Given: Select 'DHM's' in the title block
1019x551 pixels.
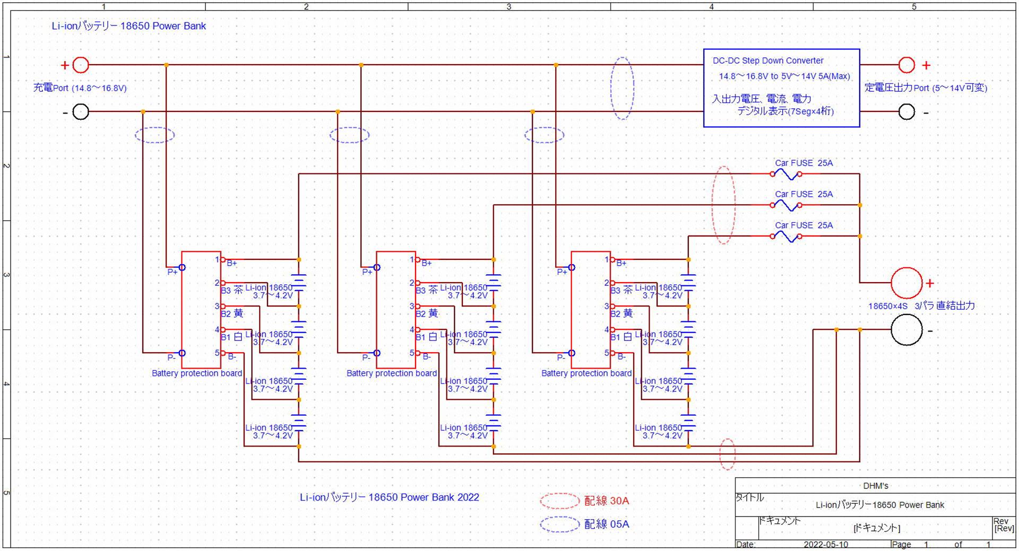Looking at the screenshot, I should 875,486.
